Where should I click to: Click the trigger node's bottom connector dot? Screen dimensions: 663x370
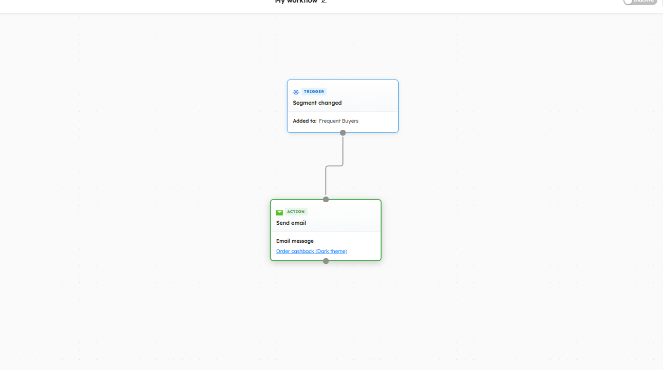[x=343, y=133]
